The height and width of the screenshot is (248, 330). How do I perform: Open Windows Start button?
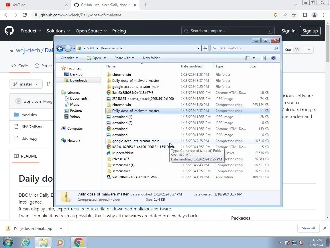tap(7, 242)
